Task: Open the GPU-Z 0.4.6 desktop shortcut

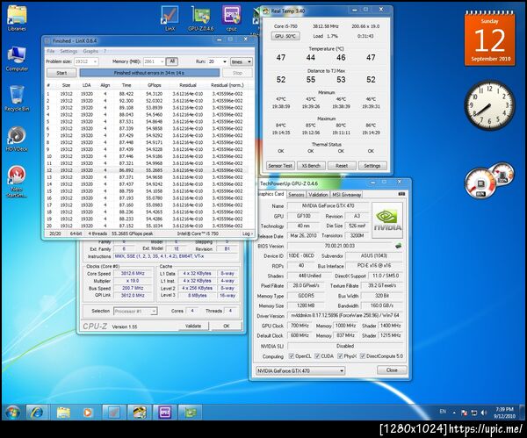Action: click(200, 18)
